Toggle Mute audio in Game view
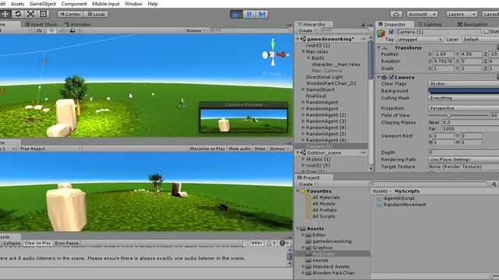Viewport: 499px width, 280px height. click(x=239, y=149)
